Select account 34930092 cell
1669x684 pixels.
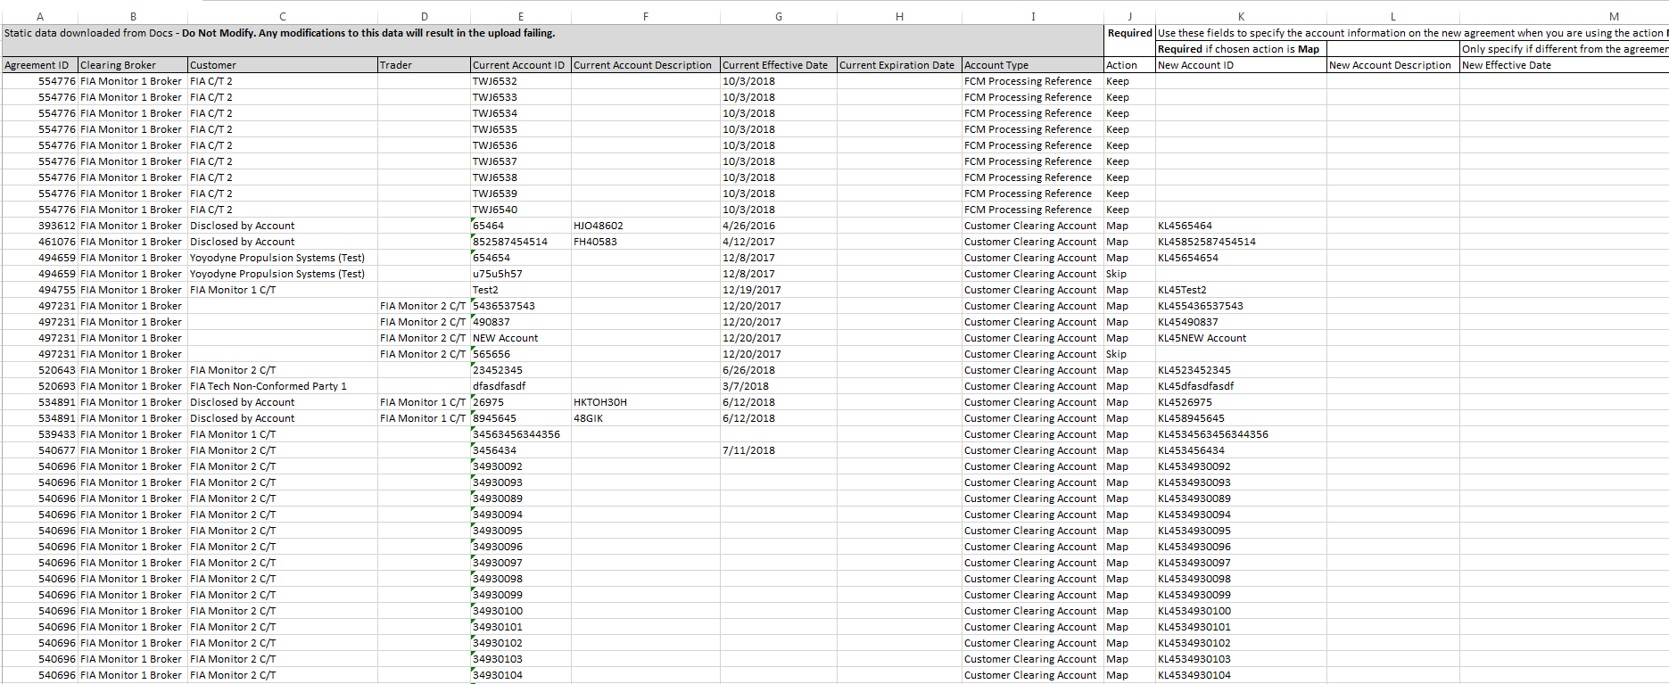pyautogui.click(x=521, y=466)
